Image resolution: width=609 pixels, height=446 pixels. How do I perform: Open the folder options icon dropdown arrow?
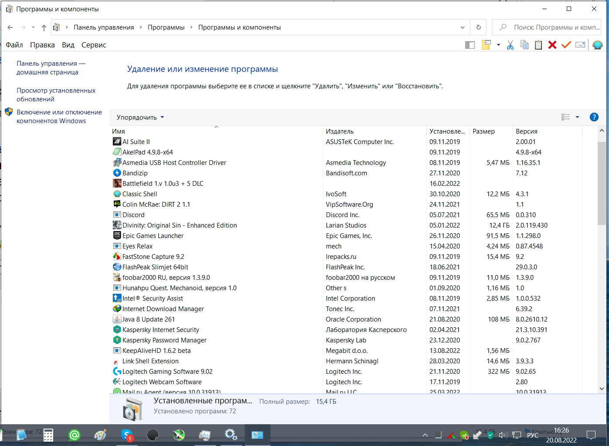[498, 45]
